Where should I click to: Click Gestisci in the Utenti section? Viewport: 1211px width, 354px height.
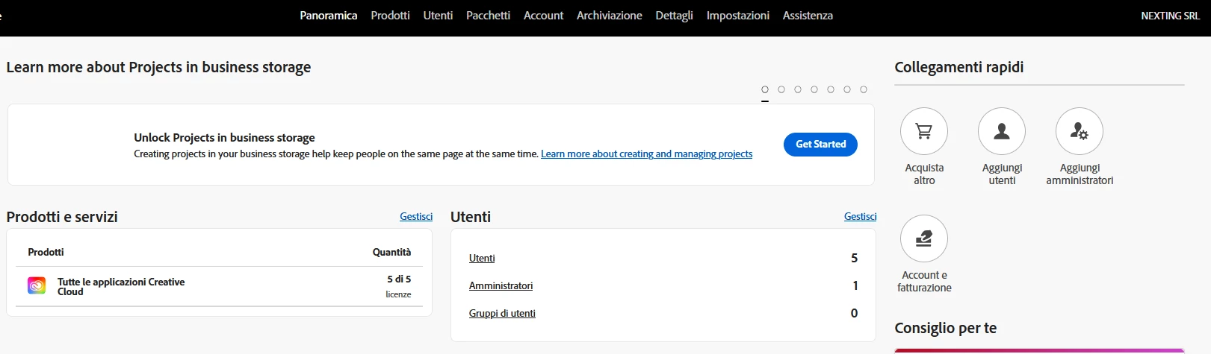860,217
